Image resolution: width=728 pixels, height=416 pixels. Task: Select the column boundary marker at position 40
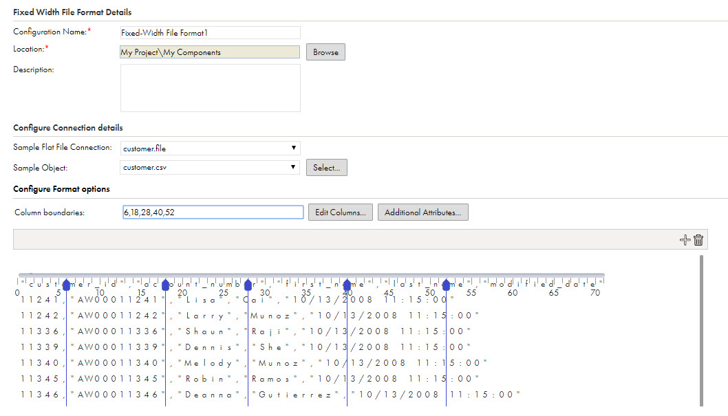click(x=347, y=285)
